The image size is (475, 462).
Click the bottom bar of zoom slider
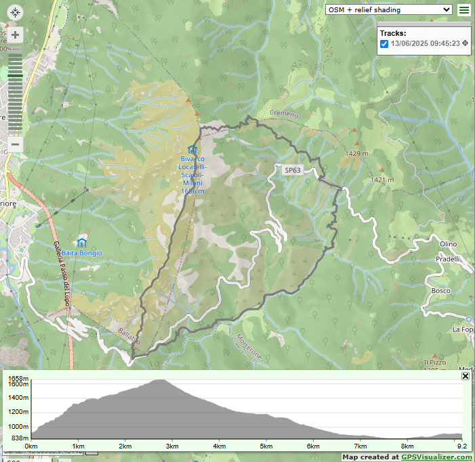15,132
